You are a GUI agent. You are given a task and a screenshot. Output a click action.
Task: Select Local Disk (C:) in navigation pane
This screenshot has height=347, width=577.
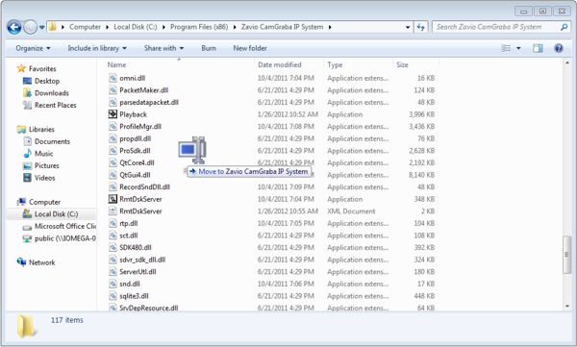tap(56, 214)
